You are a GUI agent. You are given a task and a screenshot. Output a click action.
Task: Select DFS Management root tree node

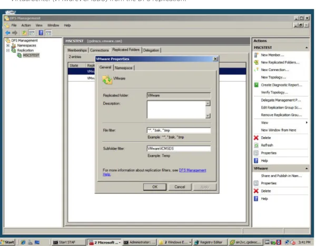pyautogui.click(x=24, y=41)
